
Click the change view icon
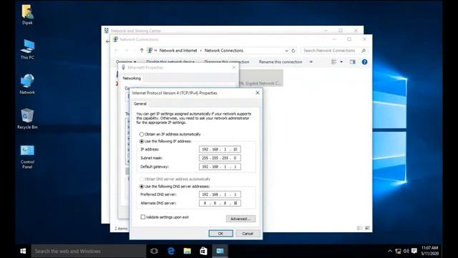click(x=334, y=62)
